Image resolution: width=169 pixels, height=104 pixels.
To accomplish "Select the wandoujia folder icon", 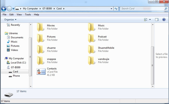I will 91,61.
